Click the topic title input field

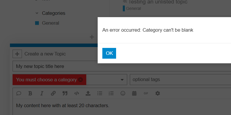(122, 66)
